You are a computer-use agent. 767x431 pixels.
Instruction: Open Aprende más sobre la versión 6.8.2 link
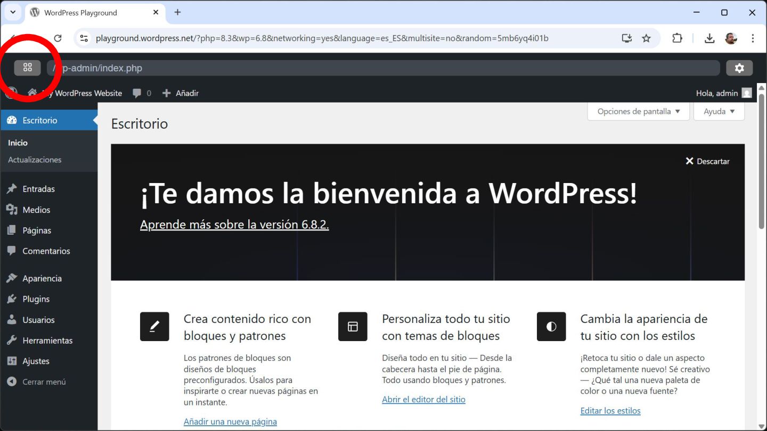234,225
